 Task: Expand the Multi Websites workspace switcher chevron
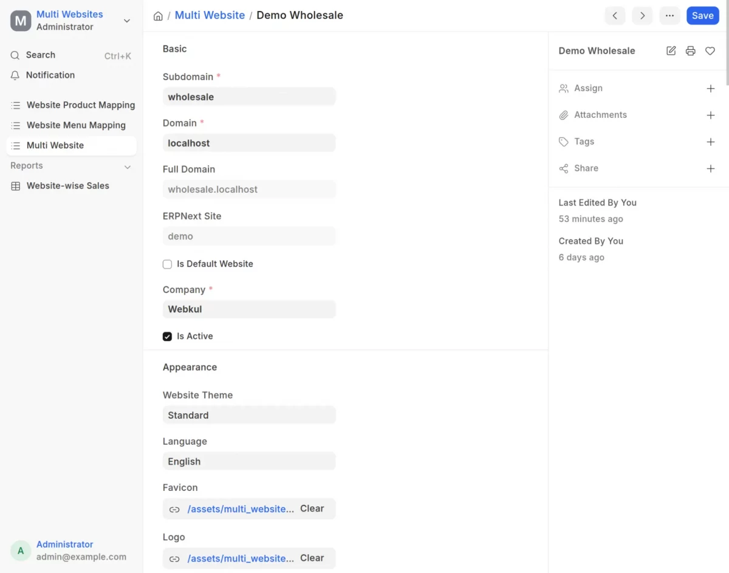tap(127, 21)
